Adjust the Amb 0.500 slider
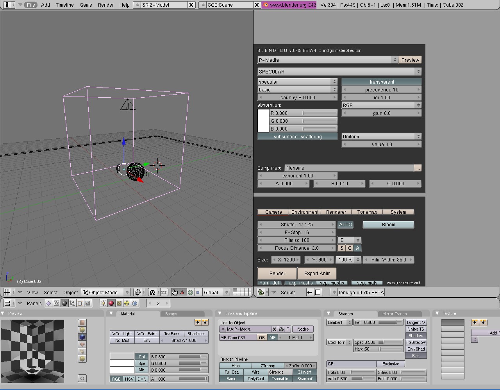 coord(351,379)
